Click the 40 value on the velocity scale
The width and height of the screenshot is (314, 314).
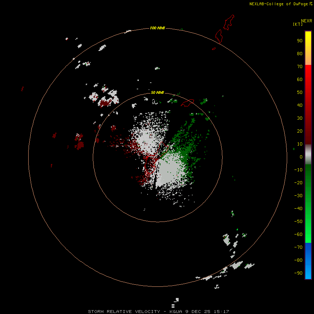pos(300,105)
